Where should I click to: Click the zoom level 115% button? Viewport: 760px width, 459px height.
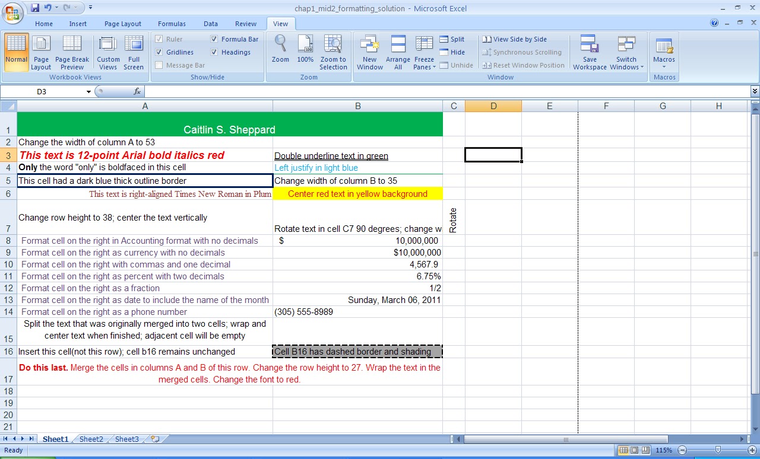click(x=664, y=451)
